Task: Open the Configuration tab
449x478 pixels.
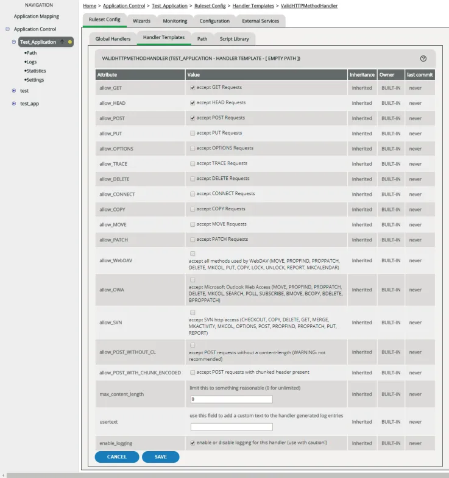Action: coord(214,21)
